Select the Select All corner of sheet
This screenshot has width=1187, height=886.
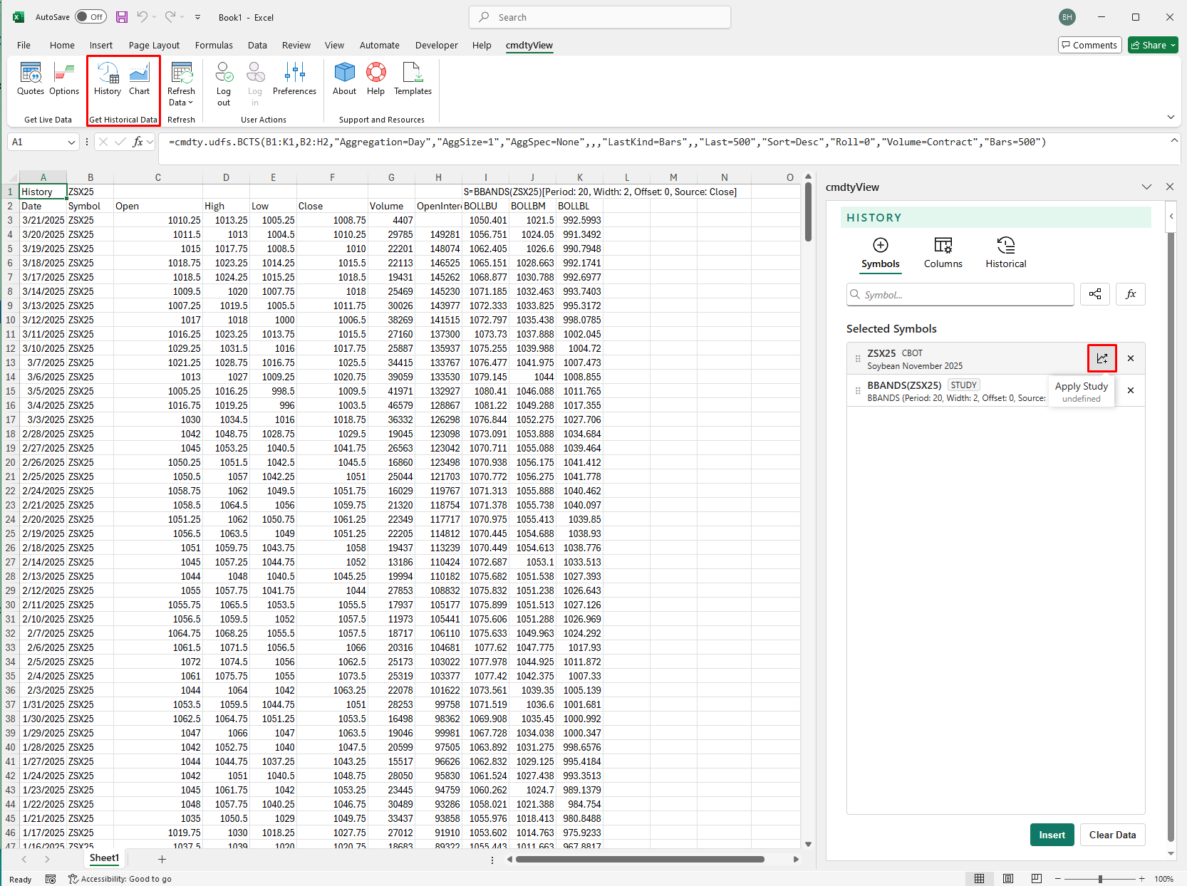point(10,177)
